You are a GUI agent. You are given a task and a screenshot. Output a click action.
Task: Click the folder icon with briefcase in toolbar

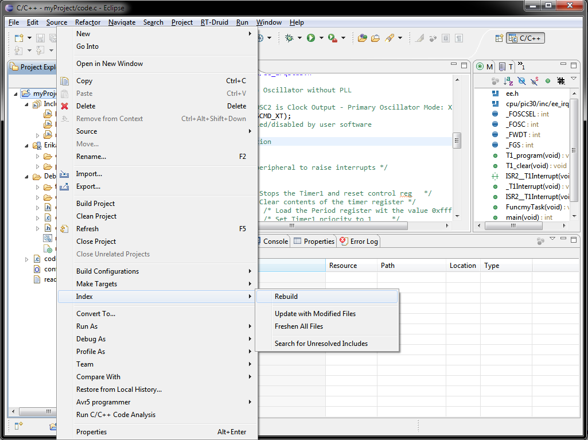coord(375,38)
